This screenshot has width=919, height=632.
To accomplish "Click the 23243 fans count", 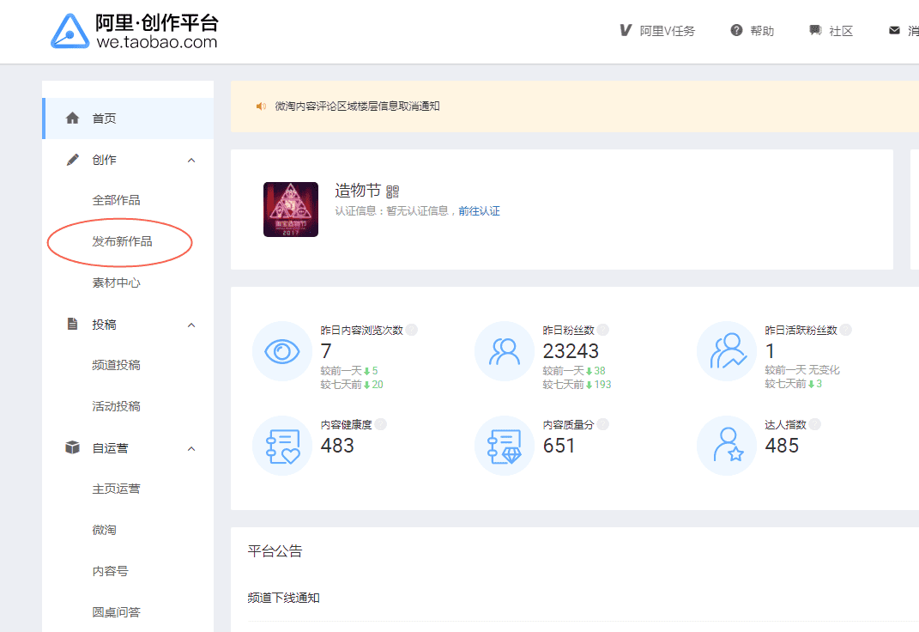I will click(571, 351).
